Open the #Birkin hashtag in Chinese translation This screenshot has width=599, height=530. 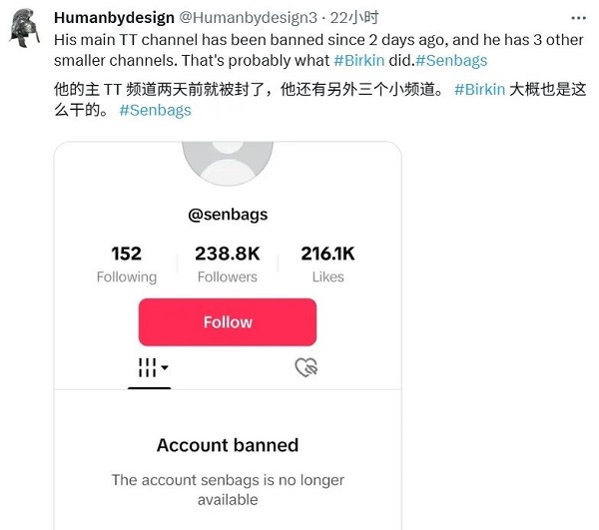click(x=480, y=90)
